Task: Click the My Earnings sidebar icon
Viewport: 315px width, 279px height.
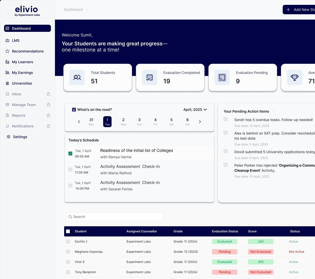Action: (x=7, y=73)
